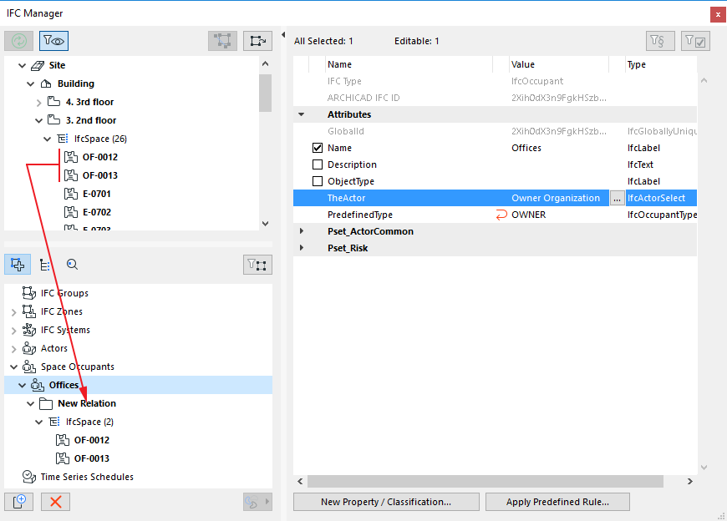727x521 pixels.
Task: Expand the Actors node
Action: click(x=14, y=349)
